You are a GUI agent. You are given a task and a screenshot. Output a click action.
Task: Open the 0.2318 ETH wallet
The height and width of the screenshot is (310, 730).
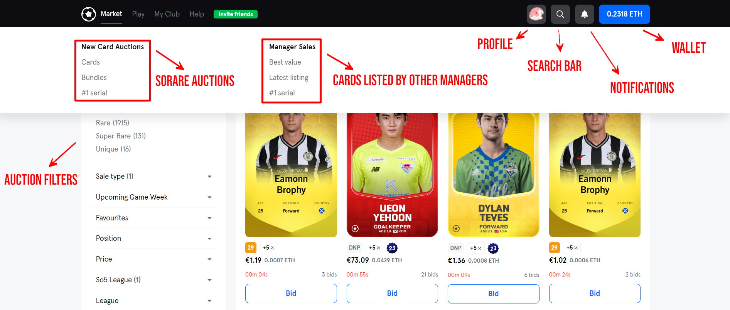[x=624, y=14]
